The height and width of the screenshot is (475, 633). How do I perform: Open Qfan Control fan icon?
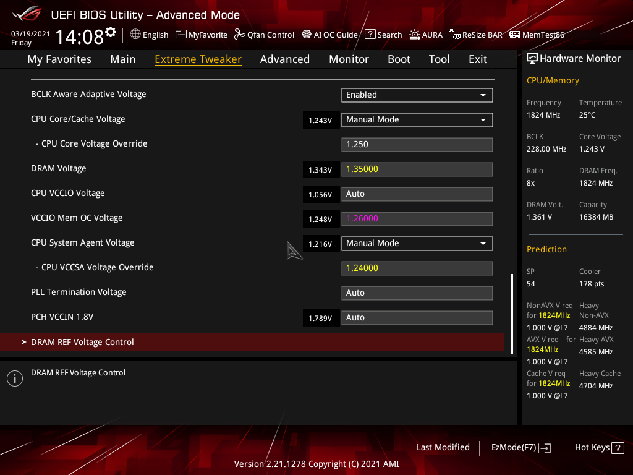(240, 35)
